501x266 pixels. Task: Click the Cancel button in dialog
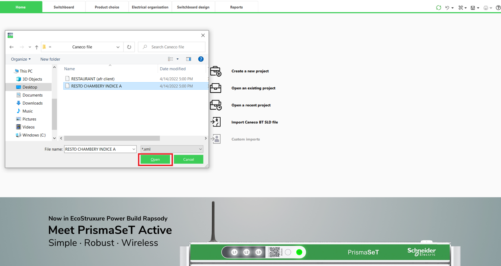coord(189,159)
